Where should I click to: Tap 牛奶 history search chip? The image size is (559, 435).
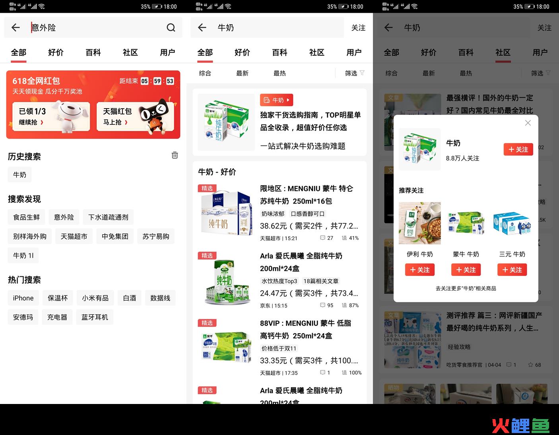pyautogui.click(x=19, y=175)
